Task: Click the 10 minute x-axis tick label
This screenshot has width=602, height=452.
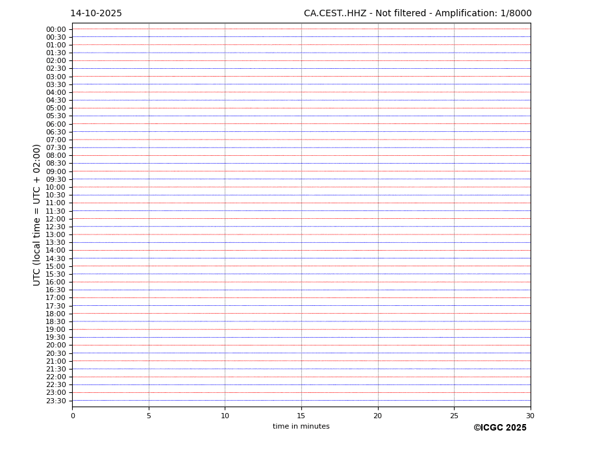Action: [x=225, y=416]
